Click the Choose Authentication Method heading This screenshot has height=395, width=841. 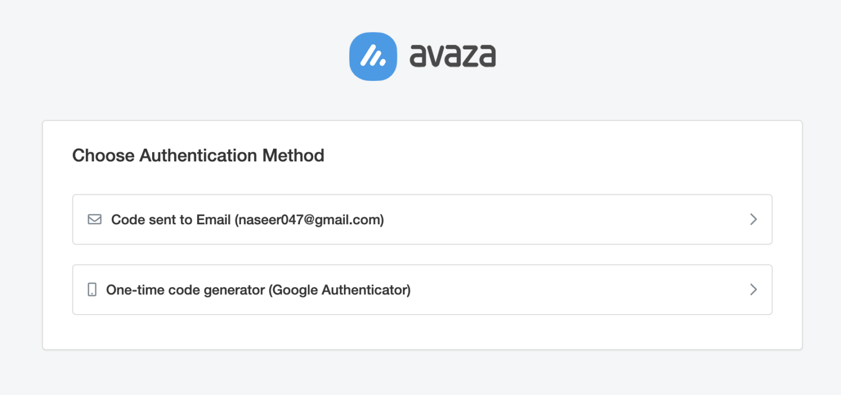[x=198, y=155]
